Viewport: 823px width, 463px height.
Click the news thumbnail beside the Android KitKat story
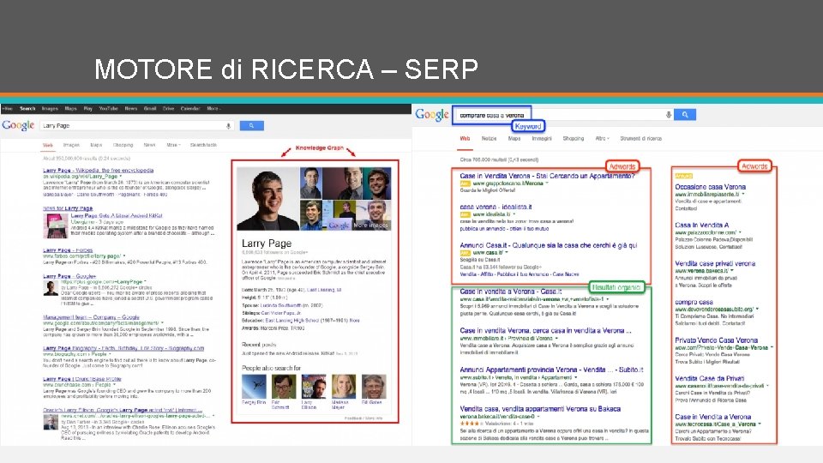(55, 225)
